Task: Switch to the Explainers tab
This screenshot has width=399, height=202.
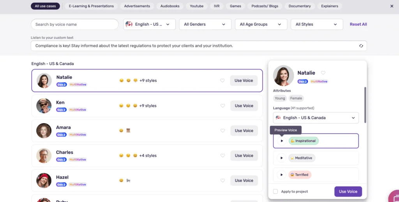Action: click(330, 6)
